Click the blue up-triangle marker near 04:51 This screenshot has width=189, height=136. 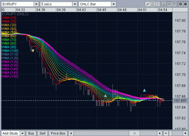pyautogui.click(x=145, y=90)
